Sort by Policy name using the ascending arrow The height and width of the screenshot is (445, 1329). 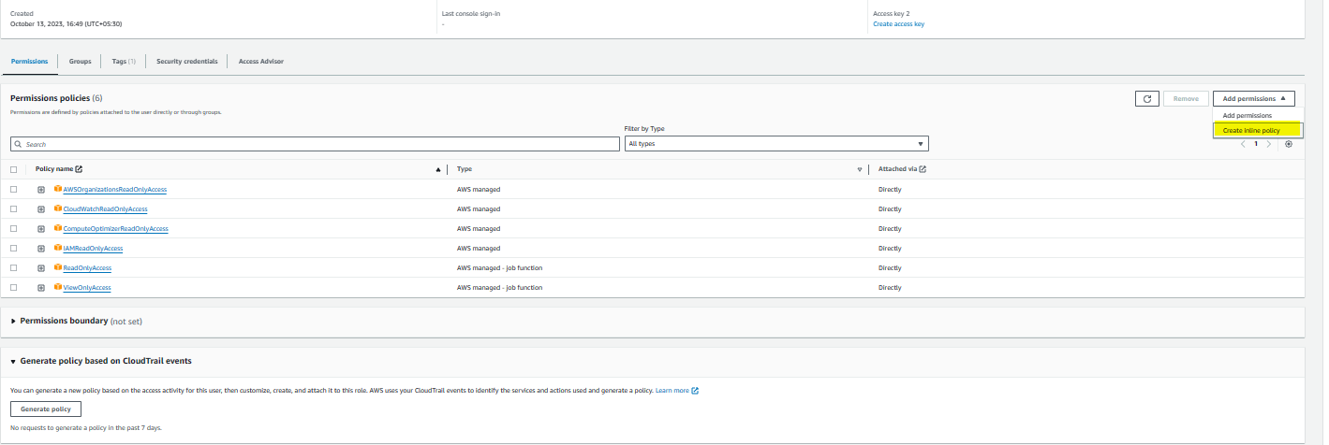click(438, 169)
